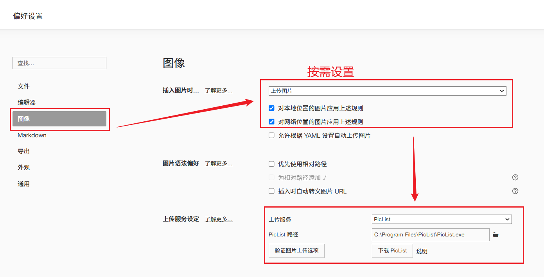Screen dimensions: 544x277
Task: Click help icon for 插入时自动转义图片 URL
Action: click(x=515, y=191)
